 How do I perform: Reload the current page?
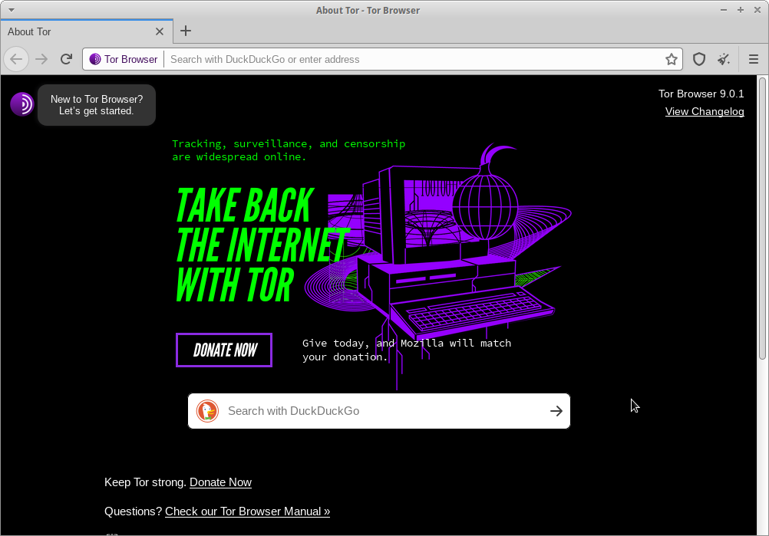[x=66, y=59]
